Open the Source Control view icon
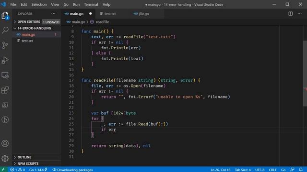 [x=5, y=45]
